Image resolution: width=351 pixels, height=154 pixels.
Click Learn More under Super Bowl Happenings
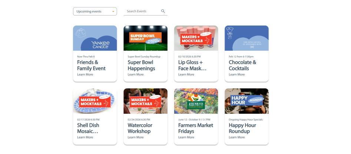136,75
